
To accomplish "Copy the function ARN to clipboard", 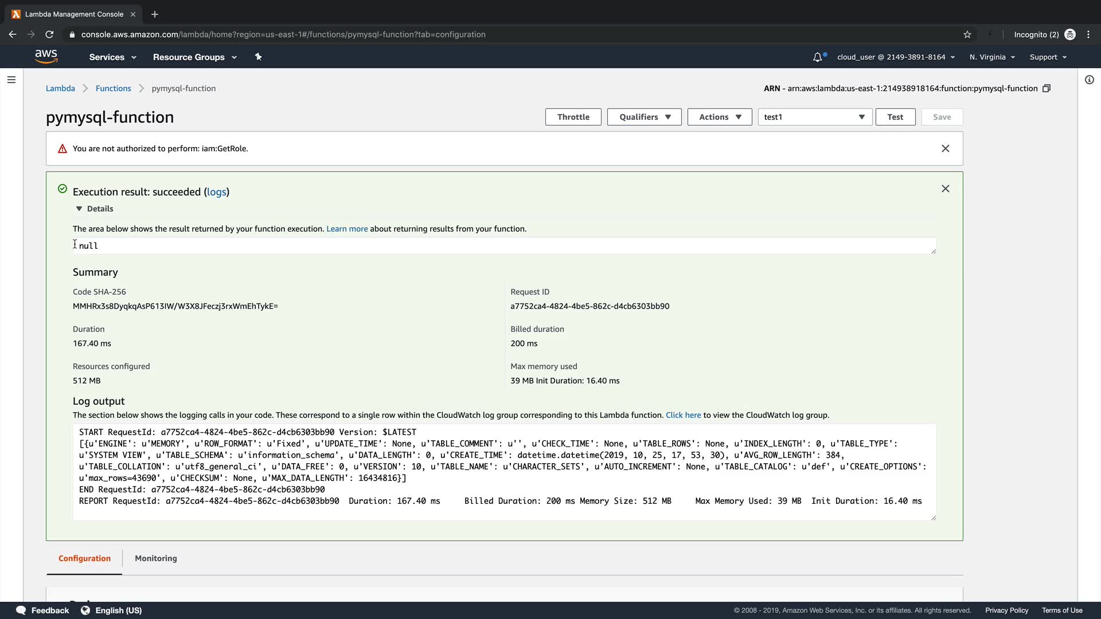I will 1046,88.
